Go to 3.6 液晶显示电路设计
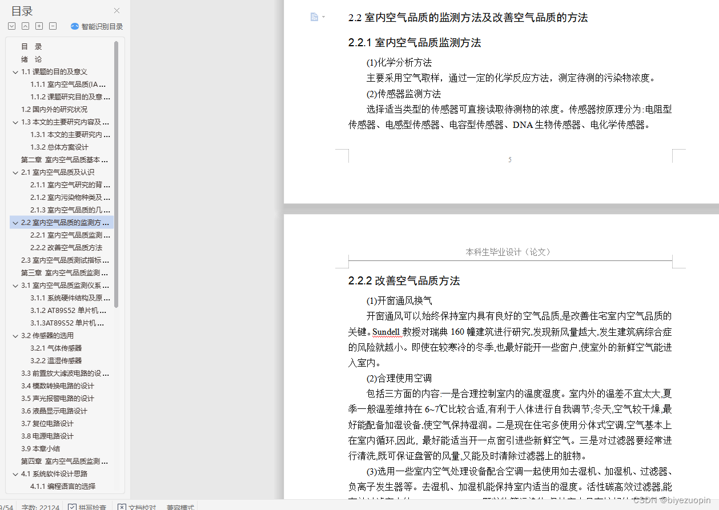The height and width of the screenshot is (510, 719). [54, 411]
